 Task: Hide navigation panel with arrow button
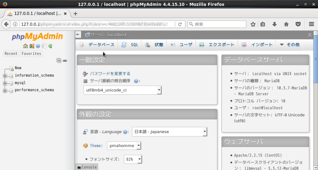pyautogui.click(x=78, y=35)
